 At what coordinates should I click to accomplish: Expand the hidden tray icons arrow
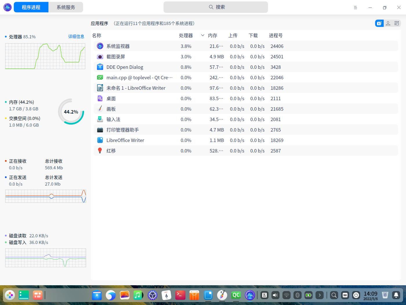pyautogui.click(x=320, y=295)
